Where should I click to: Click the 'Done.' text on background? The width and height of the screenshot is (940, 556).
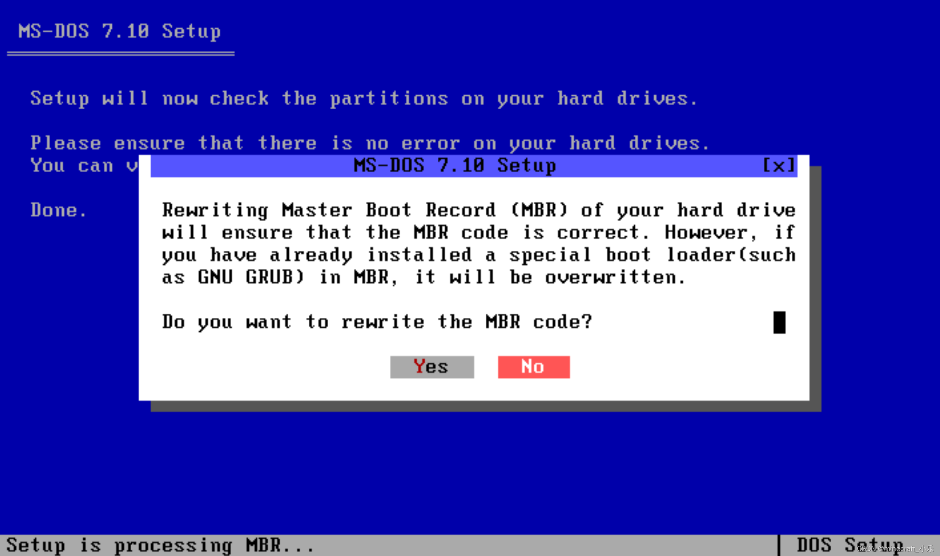click(x=59, y=210)
